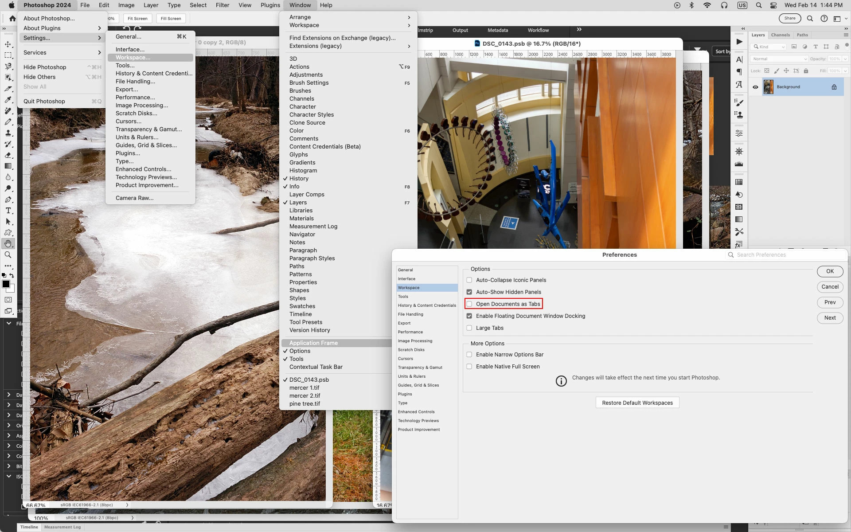Open the layer Kind filter dropdown
The image size is (851, 532).
tap(769, 47)
